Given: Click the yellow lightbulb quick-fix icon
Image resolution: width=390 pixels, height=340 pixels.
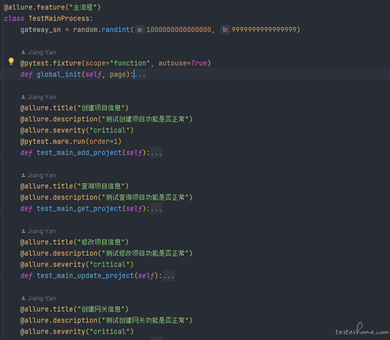Looking at the screenshot, I should [11, 61].
